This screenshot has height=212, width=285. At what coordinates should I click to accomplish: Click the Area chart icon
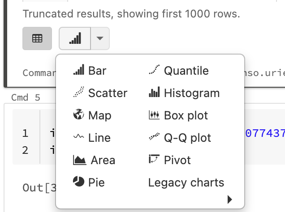(79, 160)
